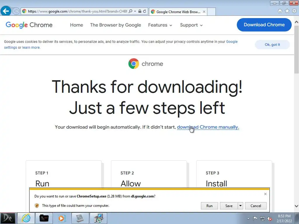Open the learn more link
This screenshot has height=224, width=299.
click(31, 48)
